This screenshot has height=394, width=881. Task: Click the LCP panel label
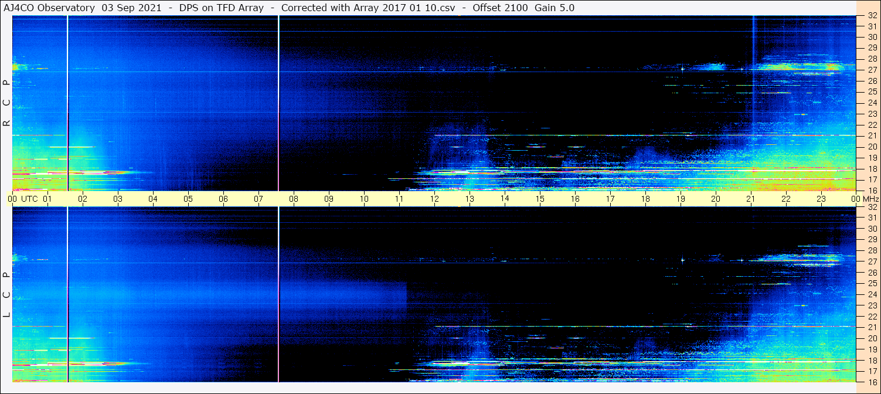click(6, 295)
